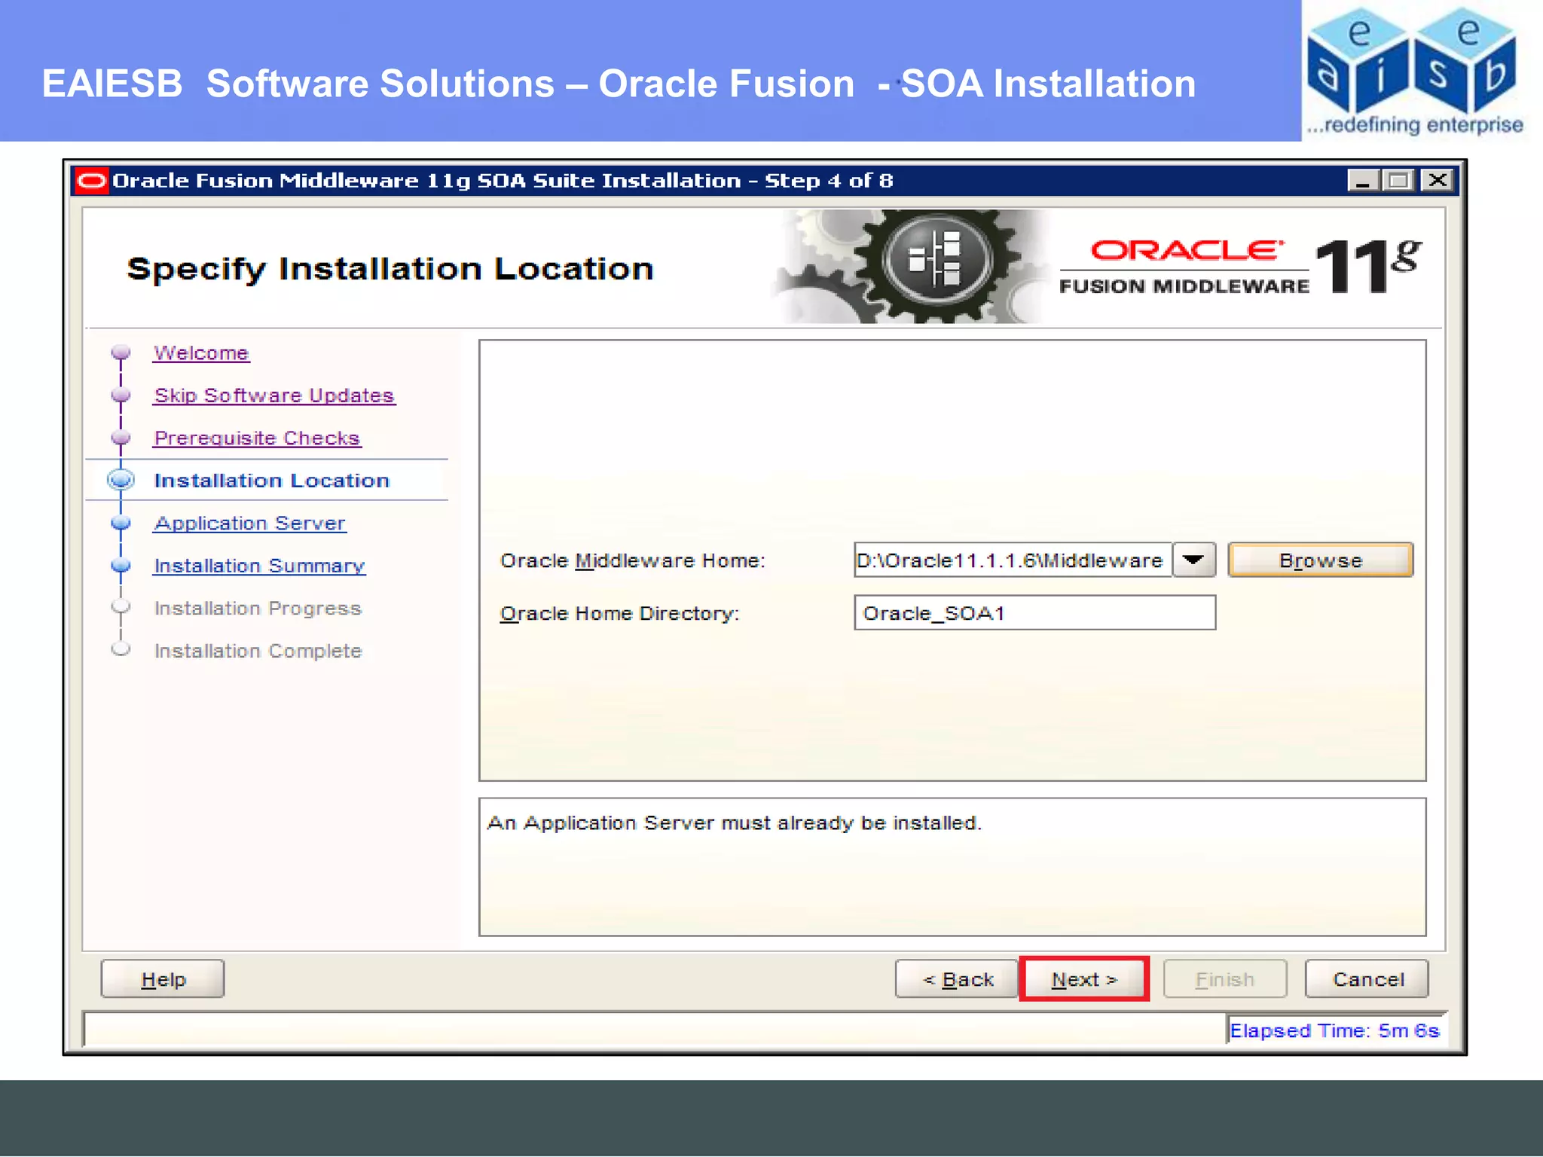
Task: Click the Oracle Home Directory input field
Action: pos(1034,612)
